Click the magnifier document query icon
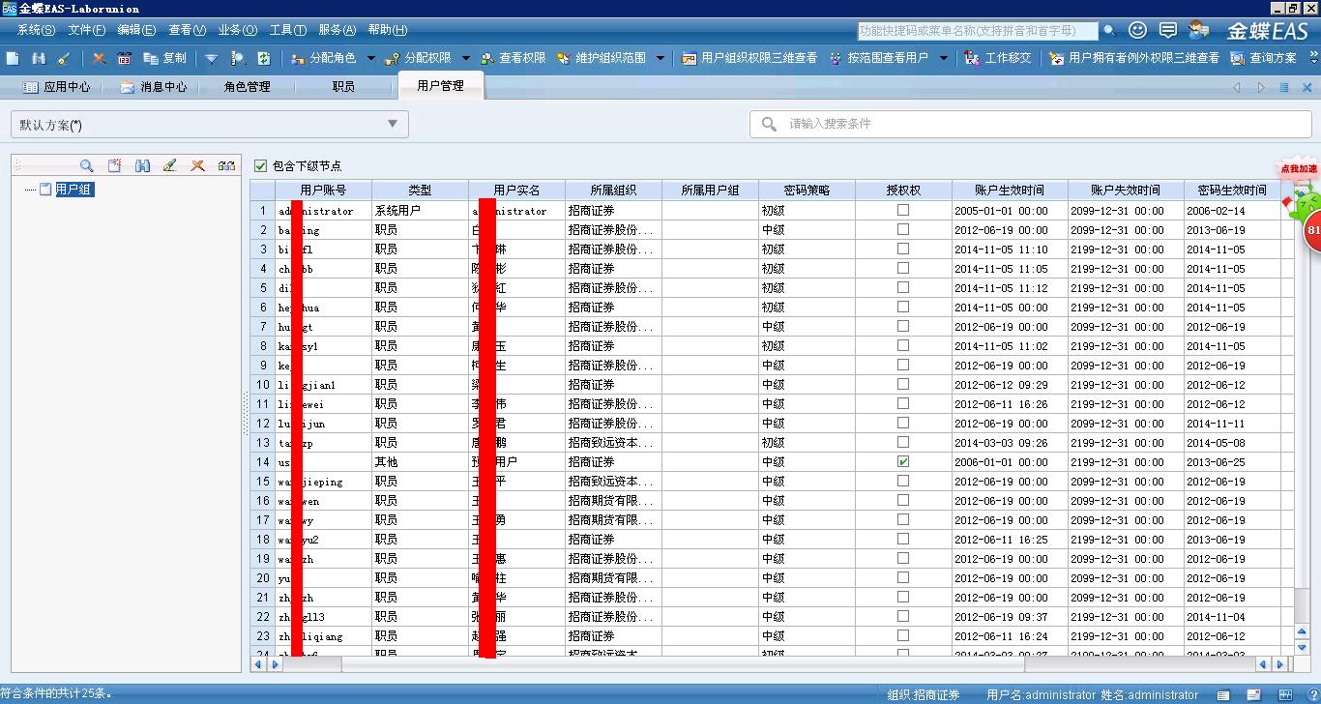Image resolution: width=1321 pixels, height=704 pixels. tap(238, 58)
